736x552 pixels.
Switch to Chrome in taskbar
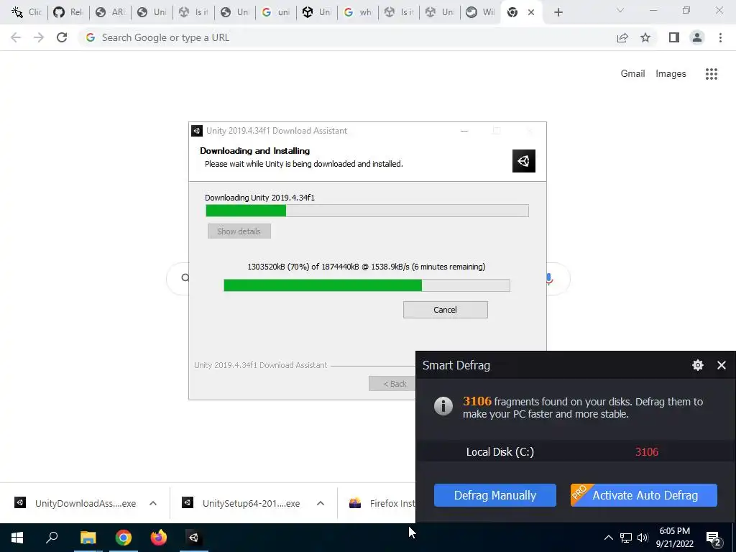coord(124,538)
